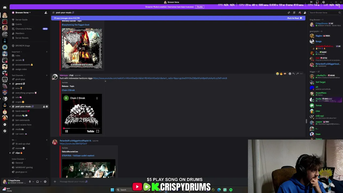This screenshot has width=343, height=193.
Task: Open Channels & Roles
Action: pyautogui.click(x=29, y=29)
